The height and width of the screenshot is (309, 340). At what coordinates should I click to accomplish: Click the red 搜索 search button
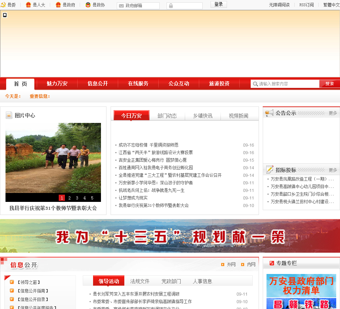point(329,84)
